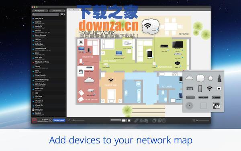Select Jeff's iMac in the device list
Viewport: 241px width, 151px height.
click(x=49, y=45)
